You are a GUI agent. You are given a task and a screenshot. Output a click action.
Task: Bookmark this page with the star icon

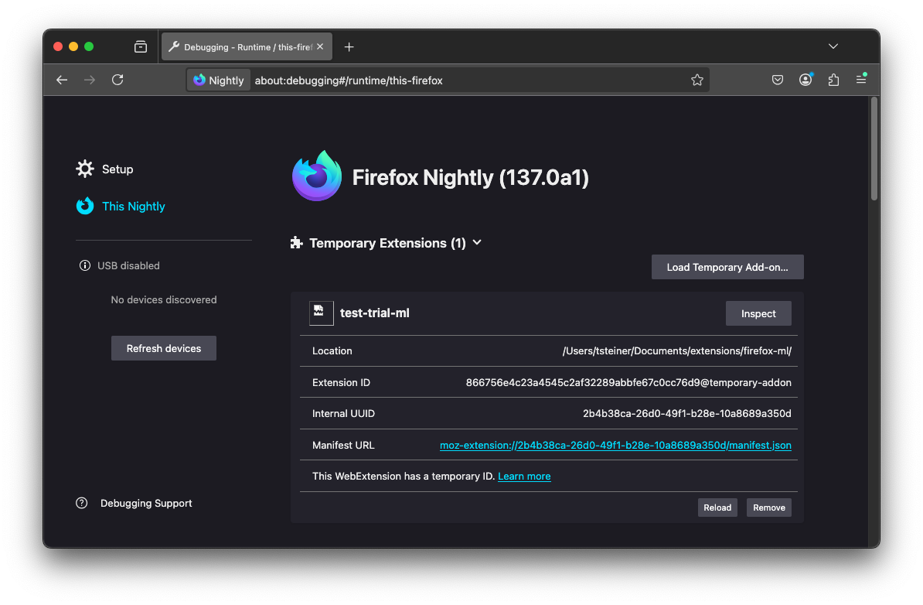(697, 80)
